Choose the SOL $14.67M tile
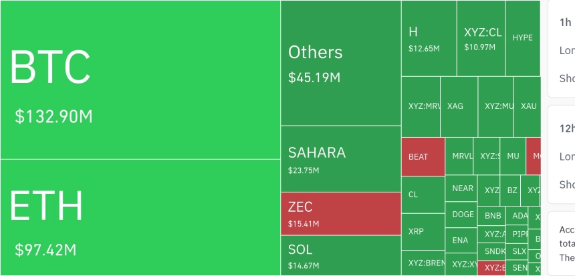575x276 pixels. (341, 255)
